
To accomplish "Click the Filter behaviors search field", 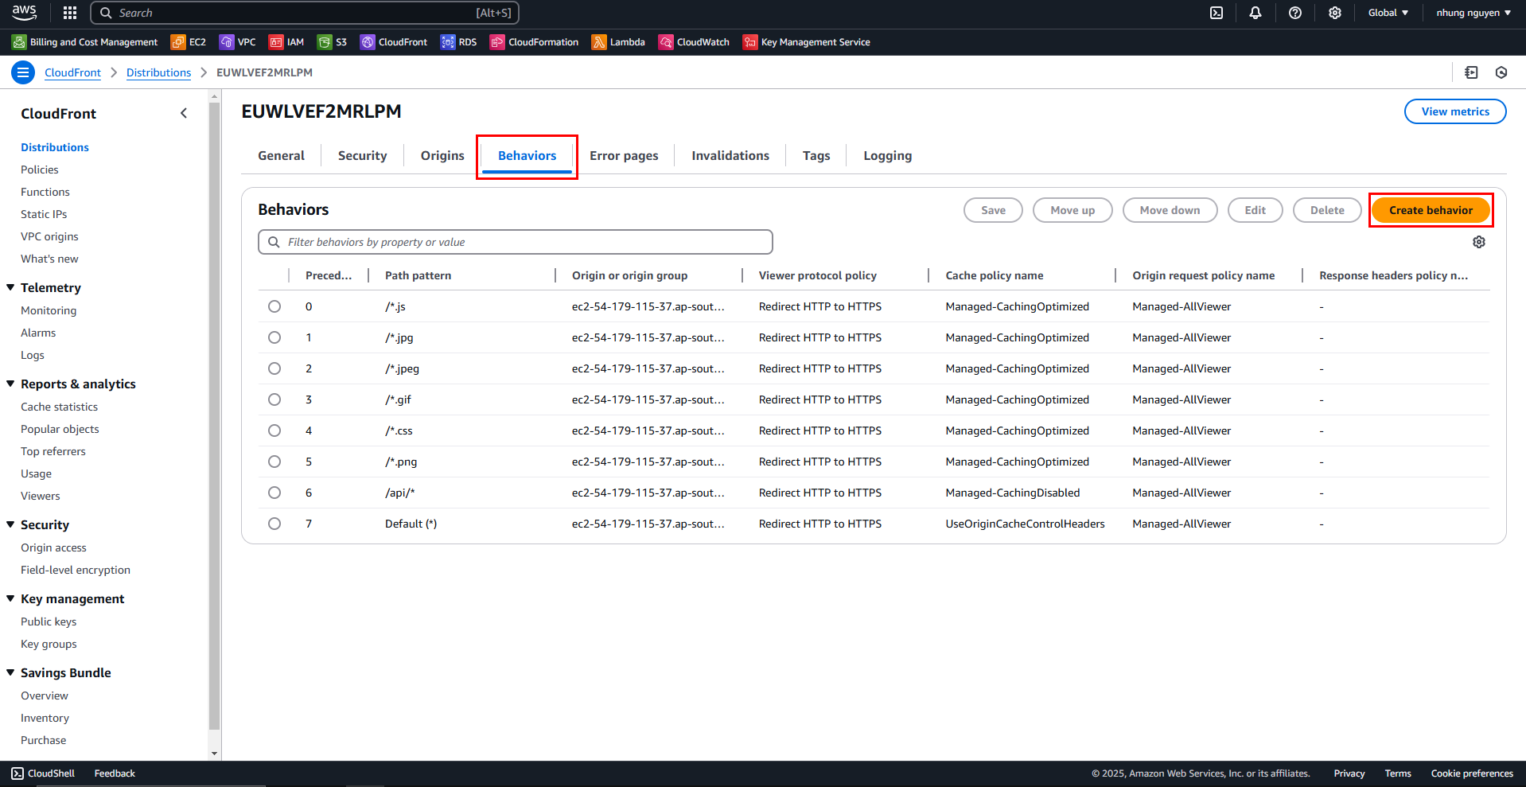I will pos(516,242).
